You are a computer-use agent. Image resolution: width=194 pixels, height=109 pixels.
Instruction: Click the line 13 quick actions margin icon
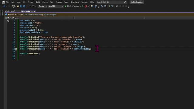[x=16, y=49]
